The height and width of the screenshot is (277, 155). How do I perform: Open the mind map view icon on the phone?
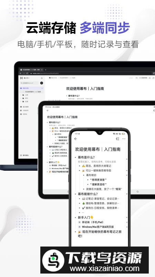tap(117, 139)
